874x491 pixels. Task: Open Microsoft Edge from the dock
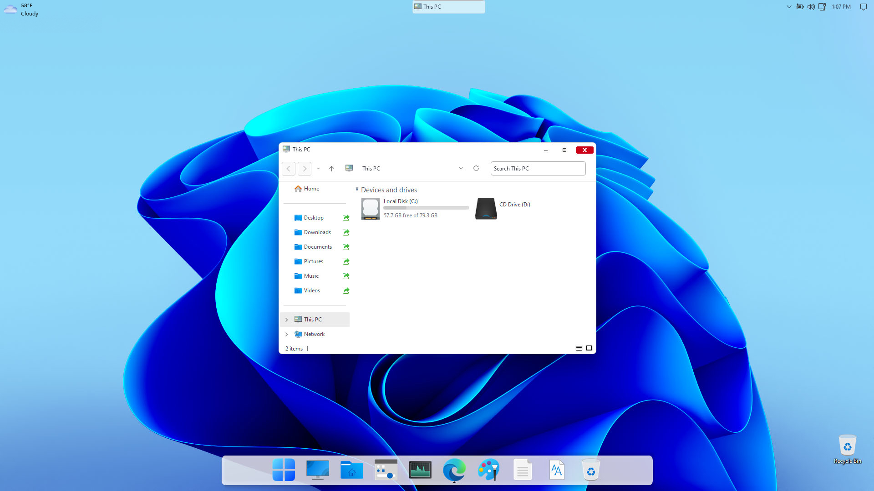tap(454, 470)
